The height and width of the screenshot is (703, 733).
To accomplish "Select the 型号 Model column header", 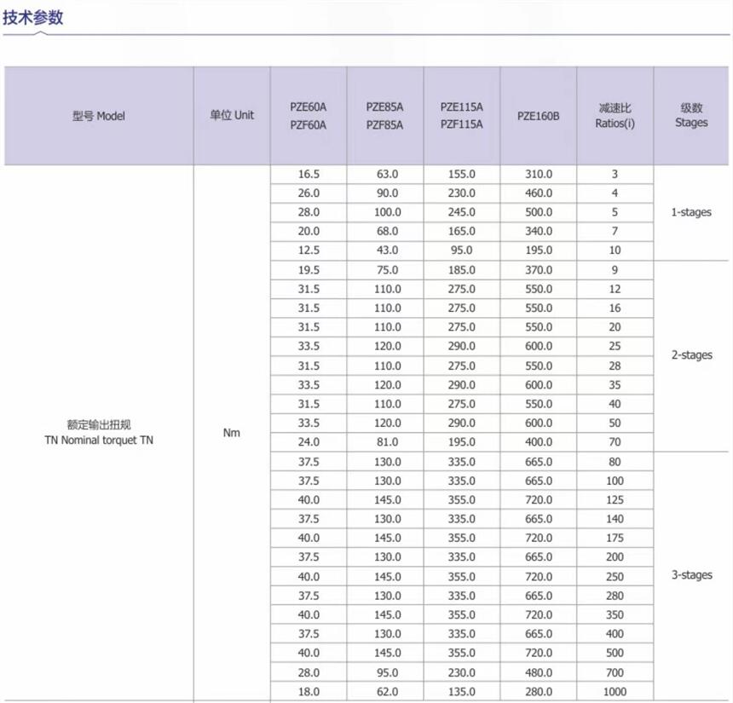I will click(x=99, y=116).
